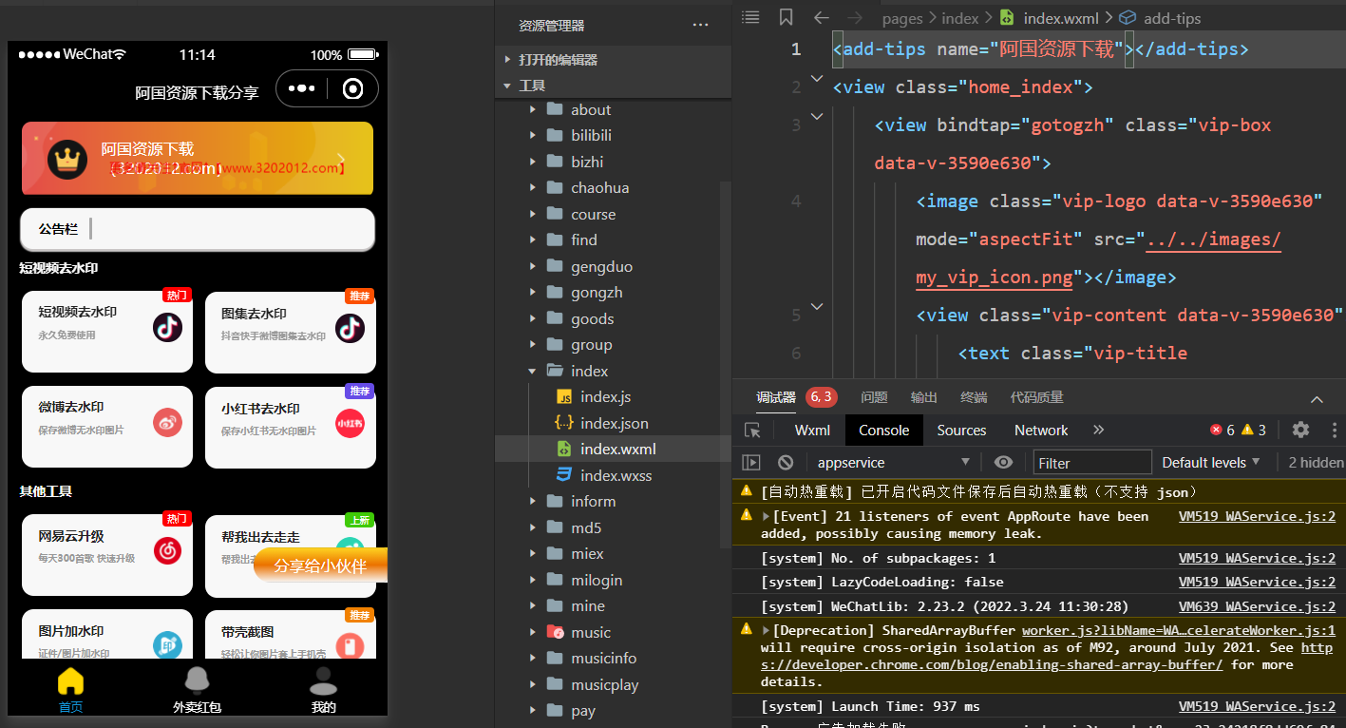Click the VIP banner 阿国资源下载
The image size is (1346, 728).
coord(198,159)
